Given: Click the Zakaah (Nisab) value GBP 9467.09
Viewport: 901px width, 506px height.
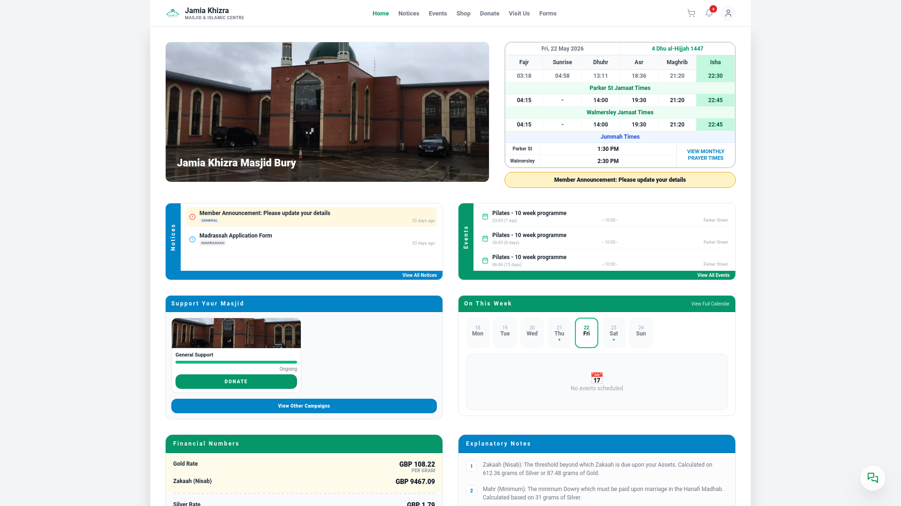Looking at the screenshot, I should [x=415, y=482].
